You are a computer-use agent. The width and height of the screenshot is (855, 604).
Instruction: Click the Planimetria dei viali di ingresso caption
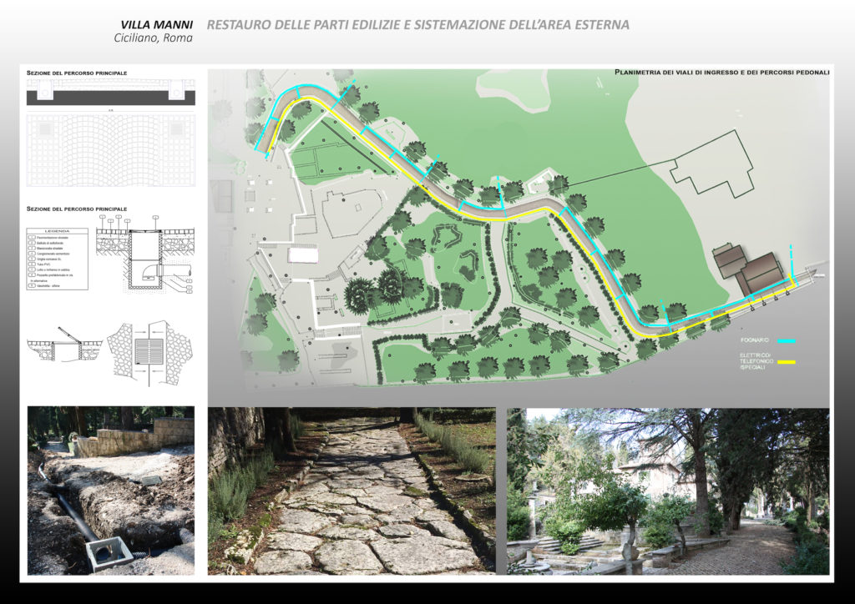[721, 73]
